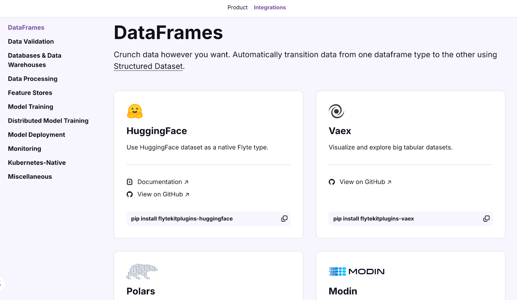Click the Modin logo
Screen dimensions: 517x300
[x=356, y=272]
